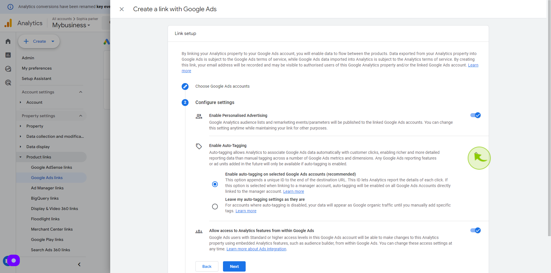This screenshot has height=273, width=551.
Task: Click the Analytics logo icon
Action: tap(8, 23)
